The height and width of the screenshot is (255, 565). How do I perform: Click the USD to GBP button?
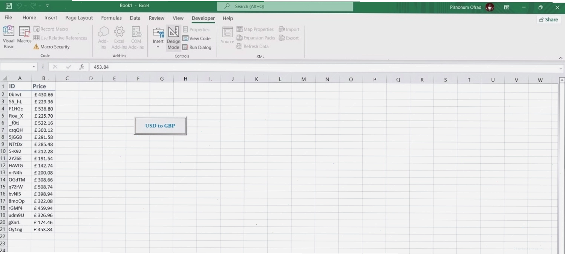160,126
